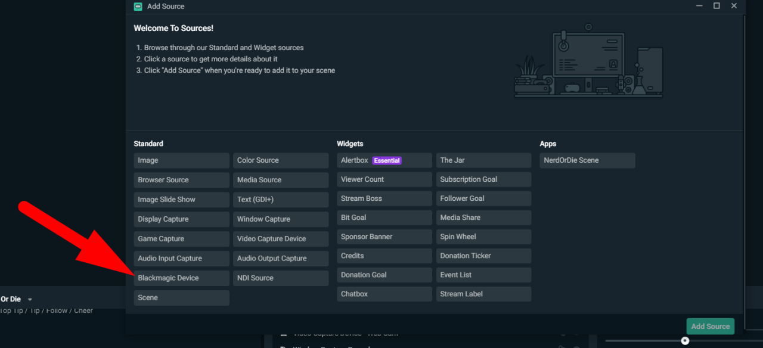Select the Color Source option
The height and width of the screenshot is (348, 763).
point(280,160)
